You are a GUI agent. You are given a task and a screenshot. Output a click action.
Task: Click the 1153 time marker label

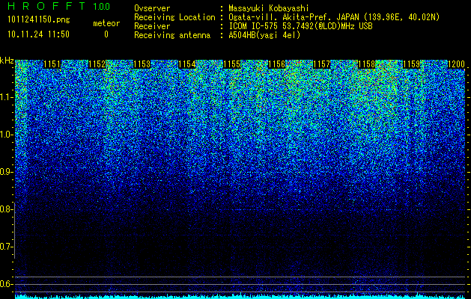[142, 64]
